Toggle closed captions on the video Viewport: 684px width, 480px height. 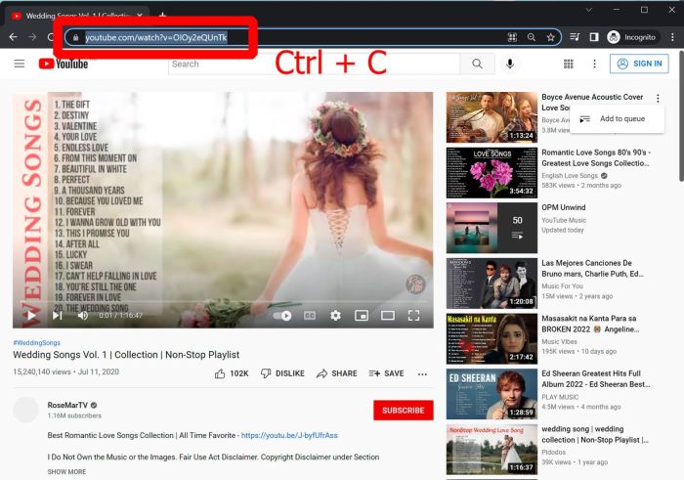(310, 315)
